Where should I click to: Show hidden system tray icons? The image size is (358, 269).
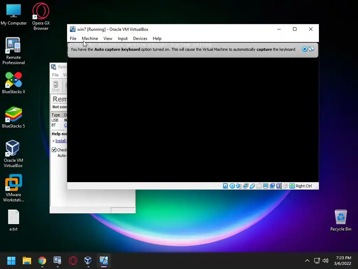click(x=307, y=261)
